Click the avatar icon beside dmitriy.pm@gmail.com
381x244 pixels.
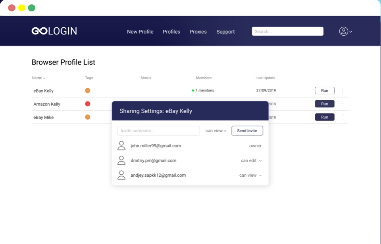[121, 160]
